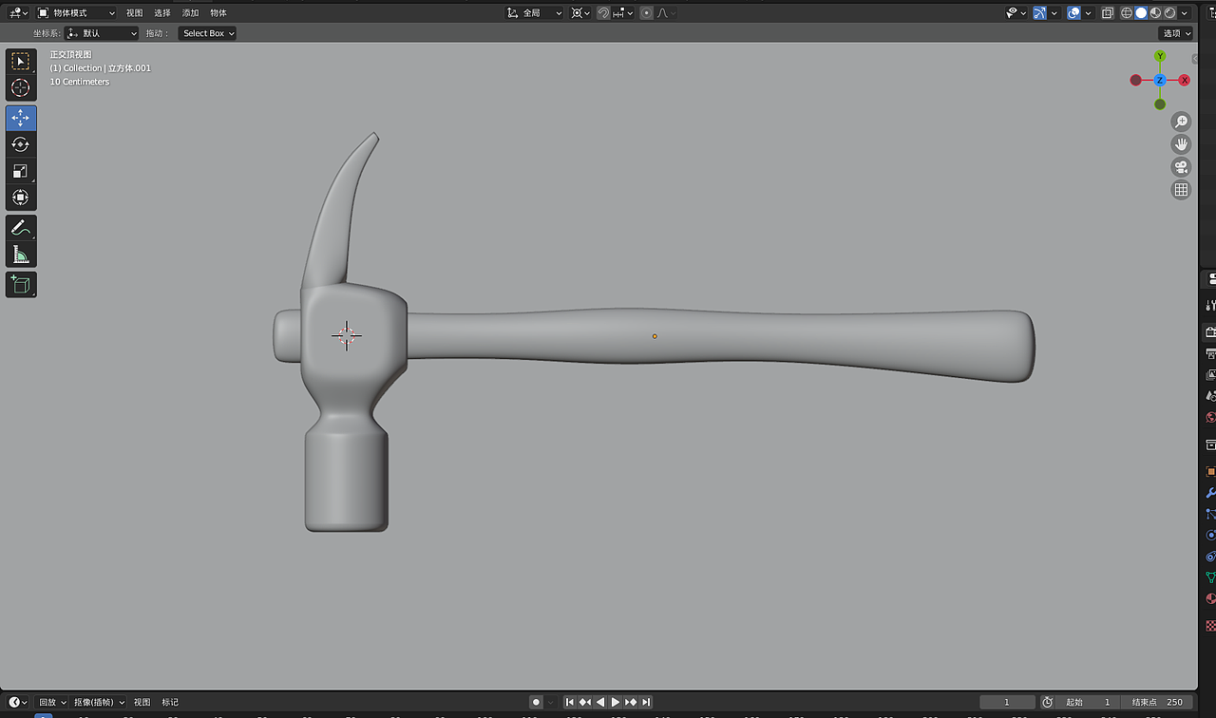Open the 选项 options dropdown

(1176, 33)
